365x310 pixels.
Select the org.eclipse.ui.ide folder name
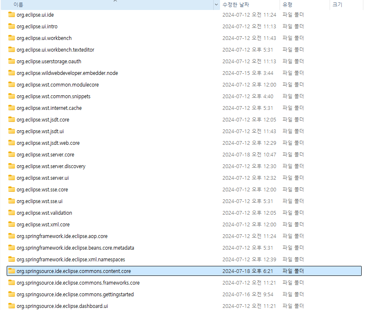click(35, 15)
